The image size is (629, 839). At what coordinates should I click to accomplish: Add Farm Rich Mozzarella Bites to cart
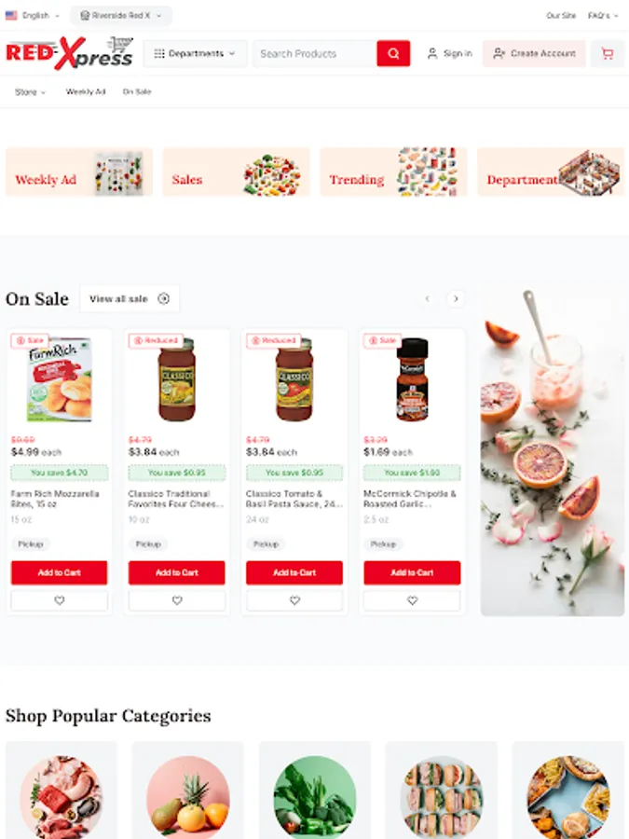[x=60, y=572]
